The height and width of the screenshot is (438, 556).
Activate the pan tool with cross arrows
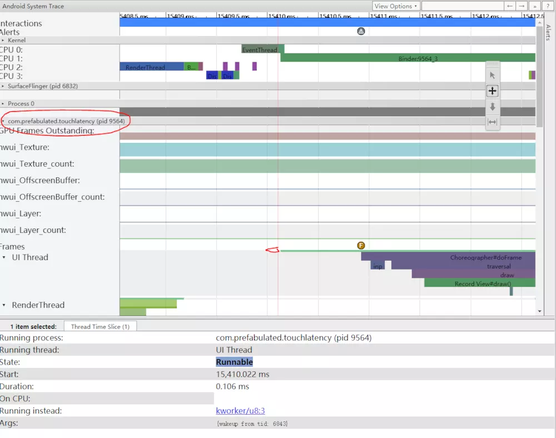[x=492, y=91]
